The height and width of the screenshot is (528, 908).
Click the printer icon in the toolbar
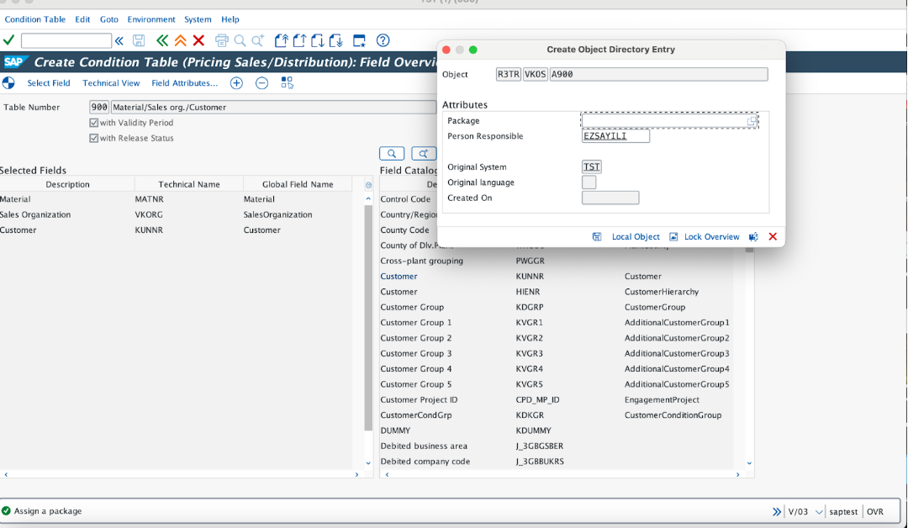pyautogui.click(x=222, y=40)
